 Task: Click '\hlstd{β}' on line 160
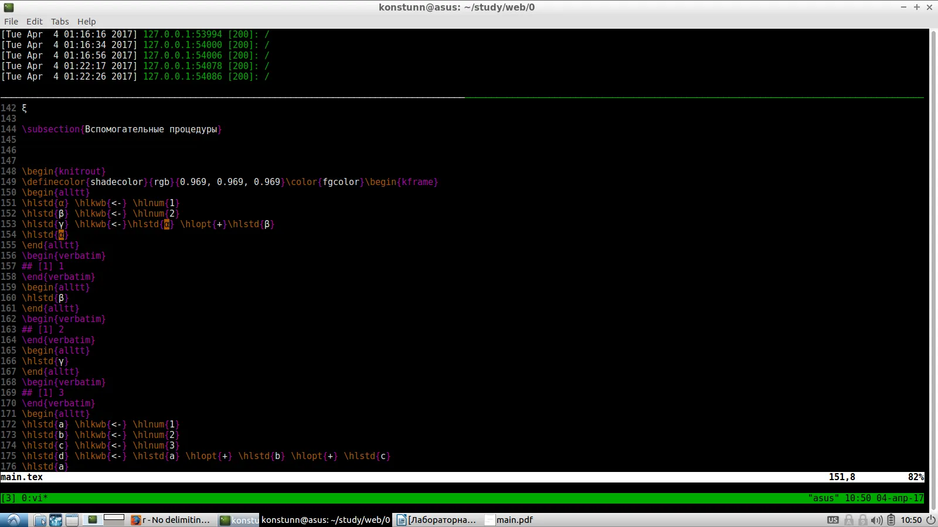(x=46, y=298)
